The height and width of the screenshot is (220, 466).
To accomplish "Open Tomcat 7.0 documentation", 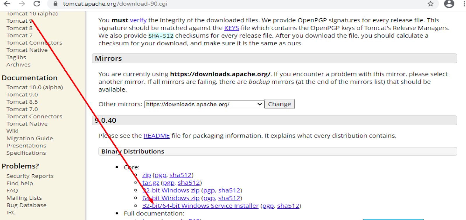I will (x=22, y=109).
